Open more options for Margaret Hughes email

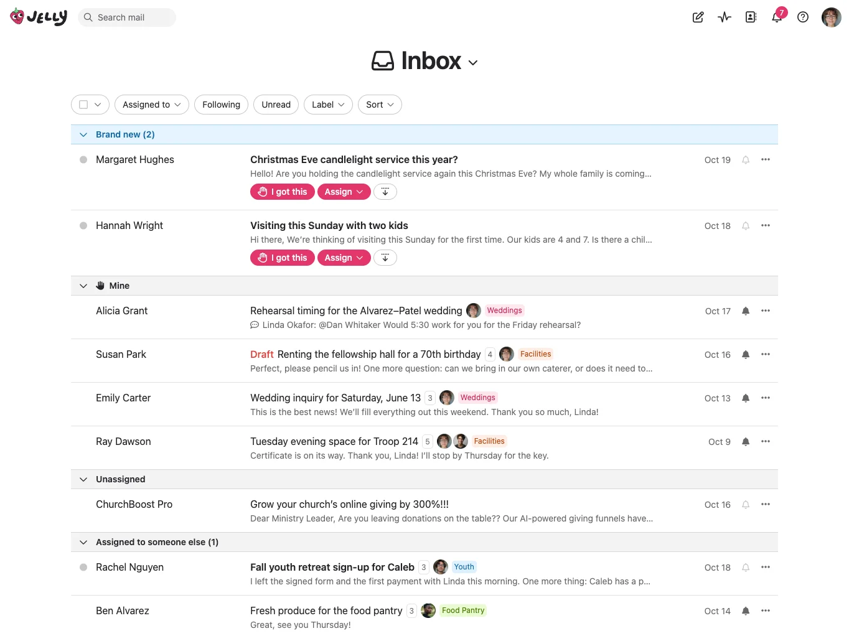[766, 160]
